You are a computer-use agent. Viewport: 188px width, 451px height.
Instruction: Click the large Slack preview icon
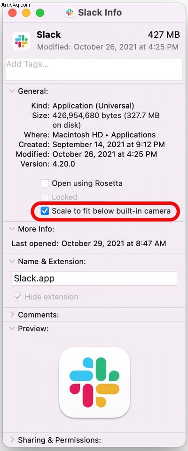[x=94, y=382]
